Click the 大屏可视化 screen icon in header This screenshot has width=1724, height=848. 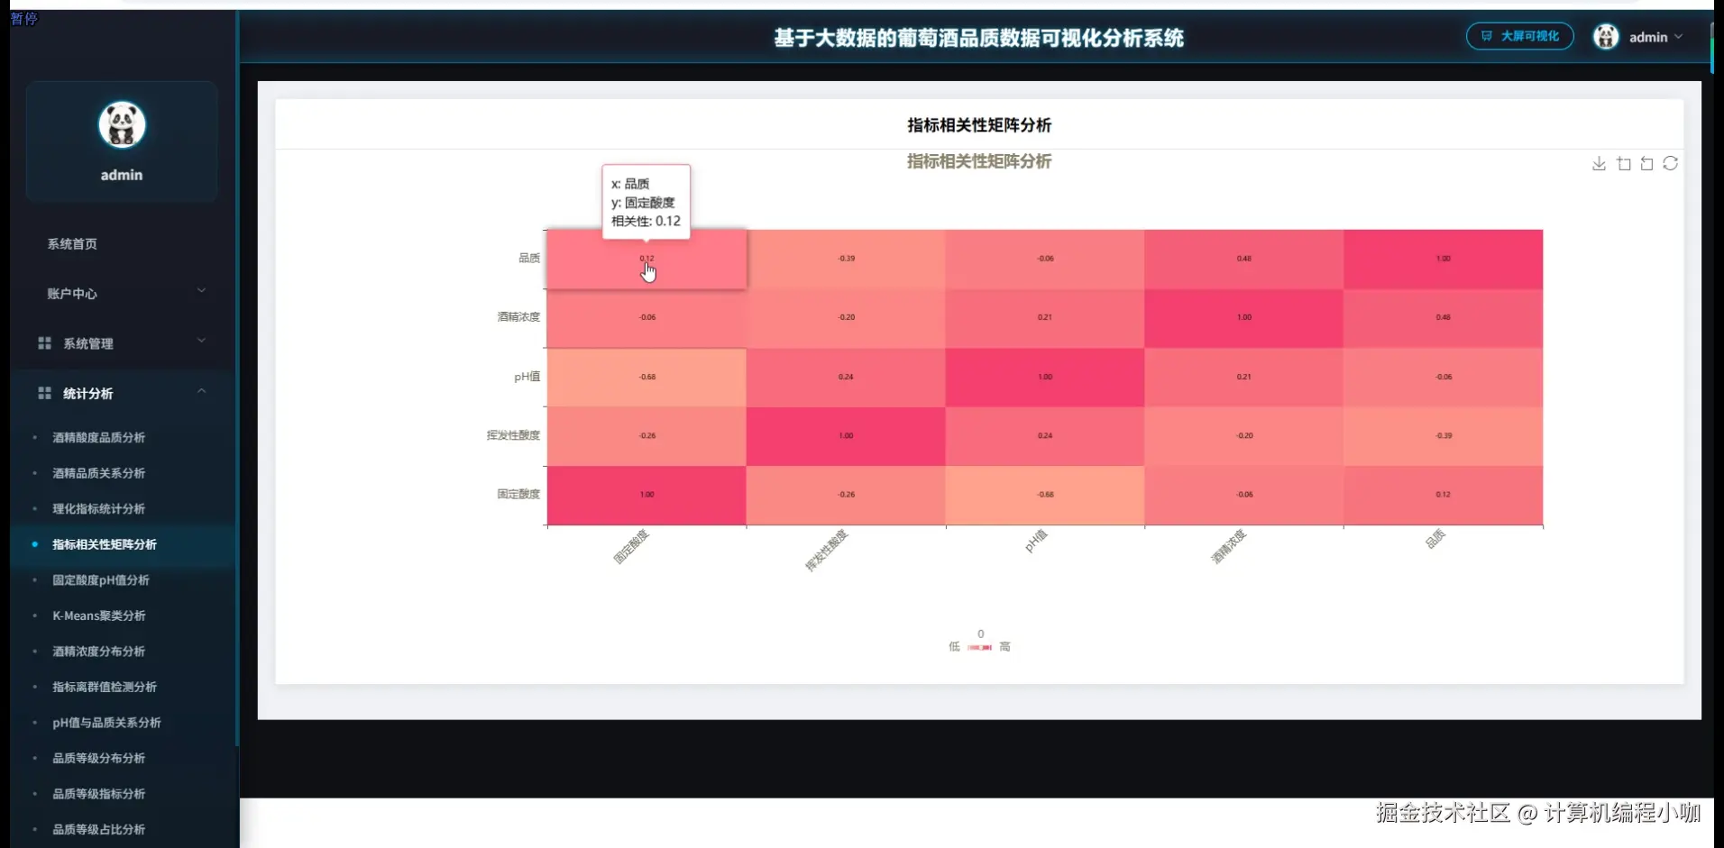1488,36
